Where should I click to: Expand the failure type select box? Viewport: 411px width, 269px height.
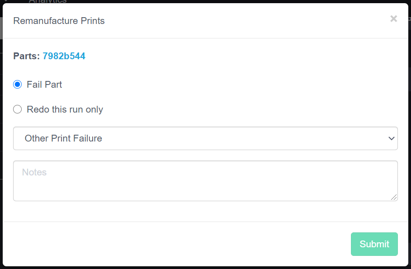click(205, 138)
